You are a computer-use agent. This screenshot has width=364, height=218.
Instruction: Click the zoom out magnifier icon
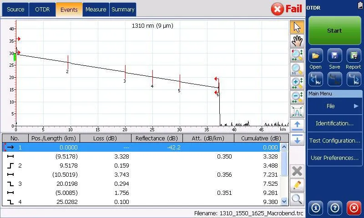click(297, 97)
